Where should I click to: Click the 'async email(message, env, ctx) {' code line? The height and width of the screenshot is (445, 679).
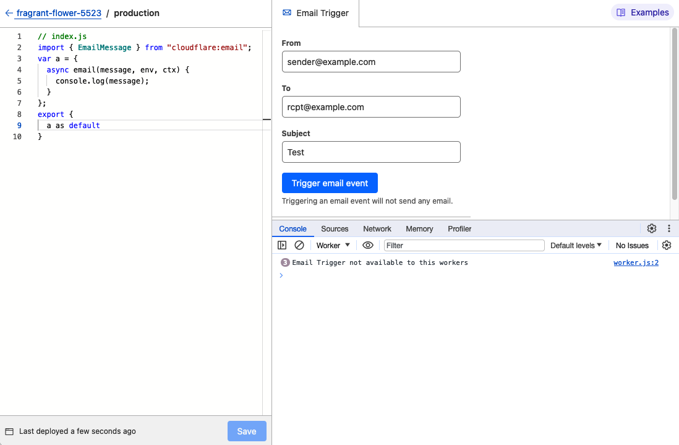tap(117, 69)
